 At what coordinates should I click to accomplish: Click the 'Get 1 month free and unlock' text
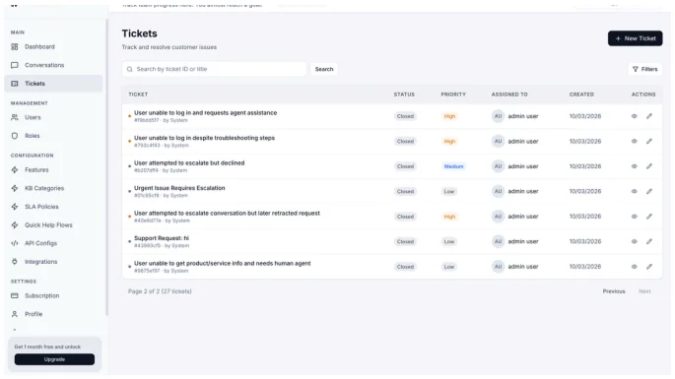pyautogui.click(x=47, y=347)
